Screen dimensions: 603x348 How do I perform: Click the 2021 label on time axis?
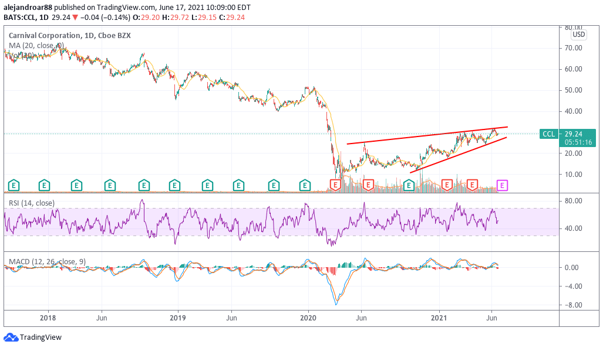[x=439, y=318]
